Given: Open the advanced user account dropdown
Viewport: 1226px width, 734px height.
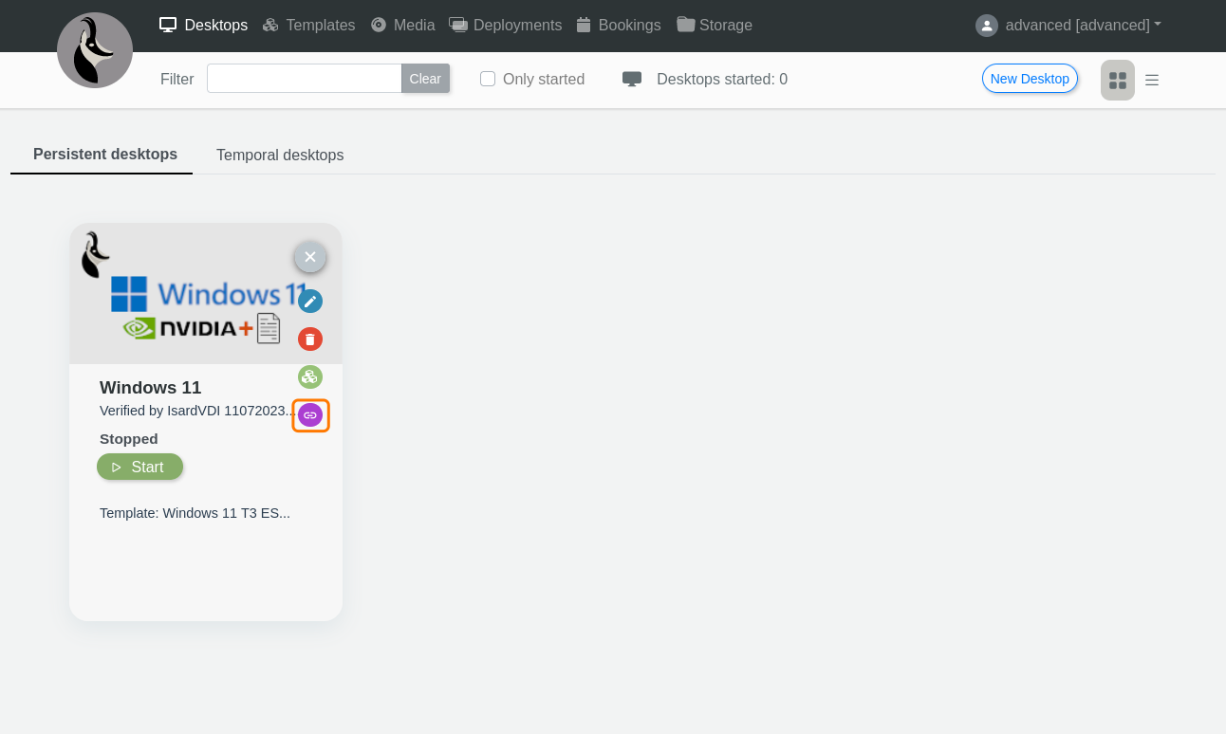Looking at the screenshot, I should coord(1083,26).
